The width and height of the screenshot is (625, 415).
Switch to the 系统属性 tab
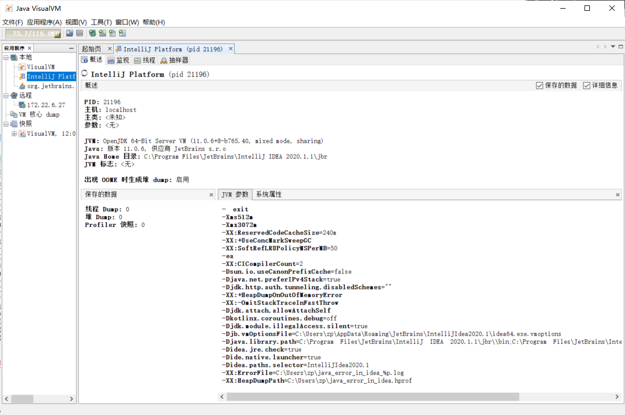click(x=269, y=195)
